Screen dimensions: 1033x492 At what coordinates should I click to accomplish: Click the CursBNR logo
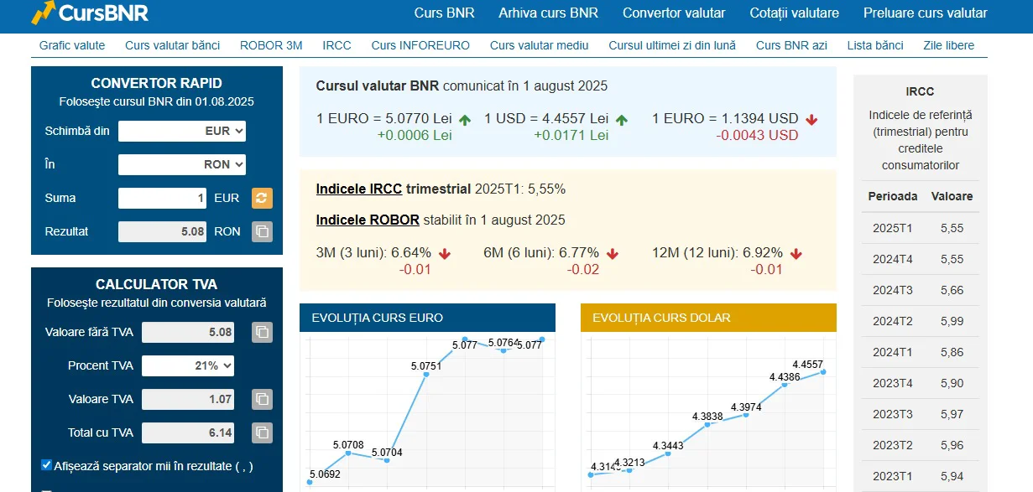[x=90, y=13]
